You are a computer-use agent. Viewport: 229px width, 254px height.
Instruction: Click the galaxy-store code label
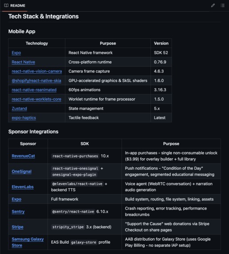tap(84, 242)
